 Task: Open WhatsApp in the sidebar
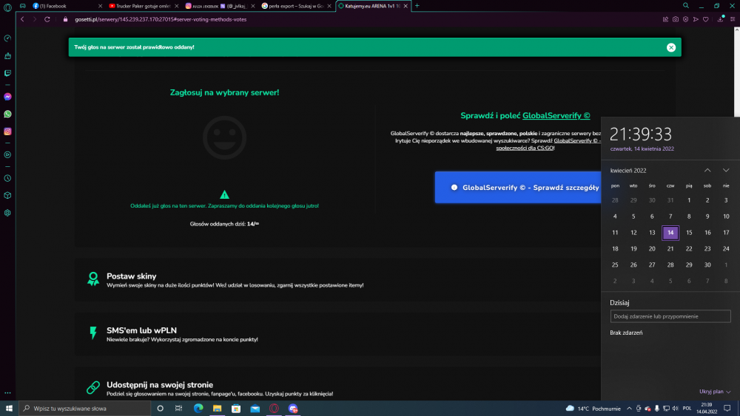click(7, 114)
